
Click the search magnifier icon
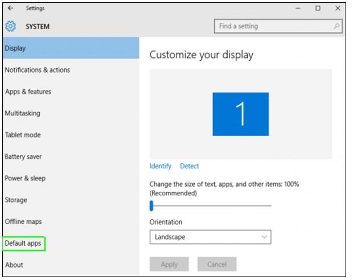[336, 26]
